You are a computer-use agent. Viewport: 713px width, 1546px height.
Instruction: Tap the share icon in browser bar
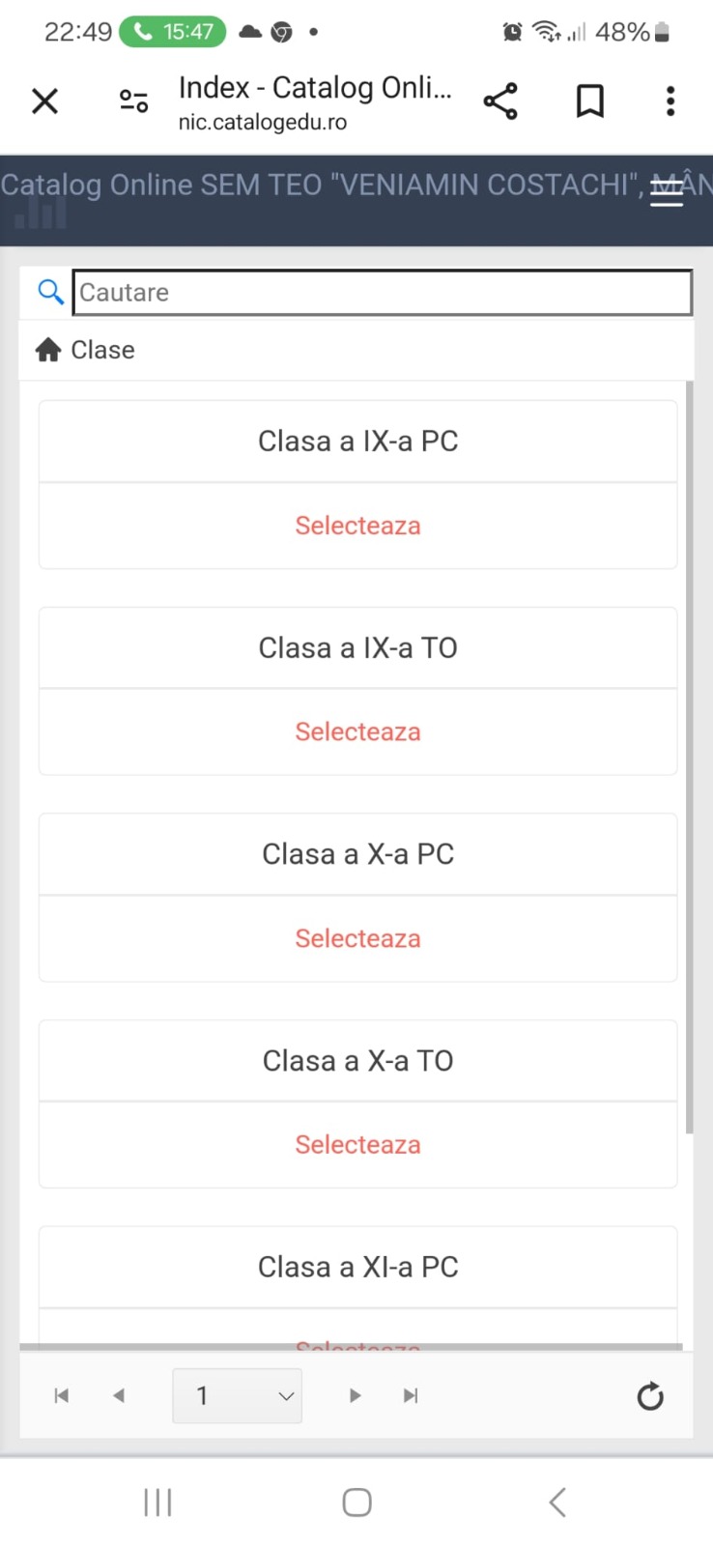(x=500, y=101)
